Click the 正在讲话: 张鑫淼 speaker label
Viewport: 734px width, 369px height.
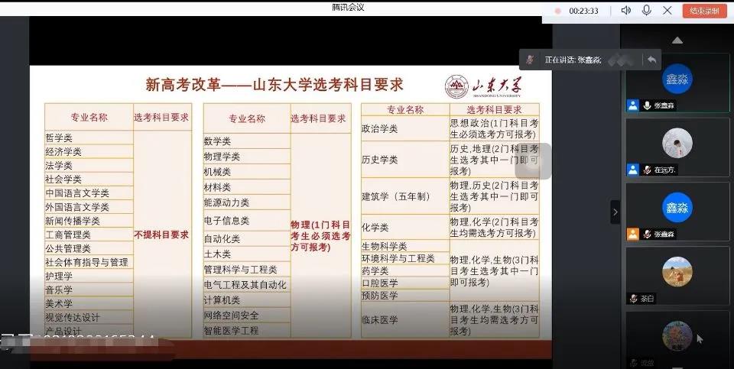tap(572, 60)
